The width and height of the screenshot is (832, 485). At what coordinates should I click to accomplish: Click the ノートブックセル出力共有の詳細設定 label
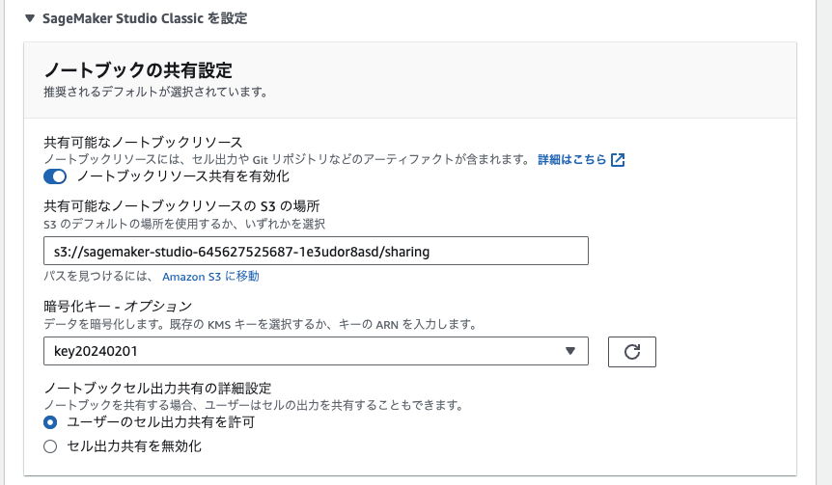tap(157, 388)
